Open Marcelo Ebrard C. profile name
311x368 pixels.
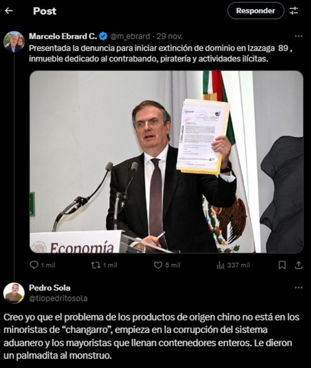(63, 36)
